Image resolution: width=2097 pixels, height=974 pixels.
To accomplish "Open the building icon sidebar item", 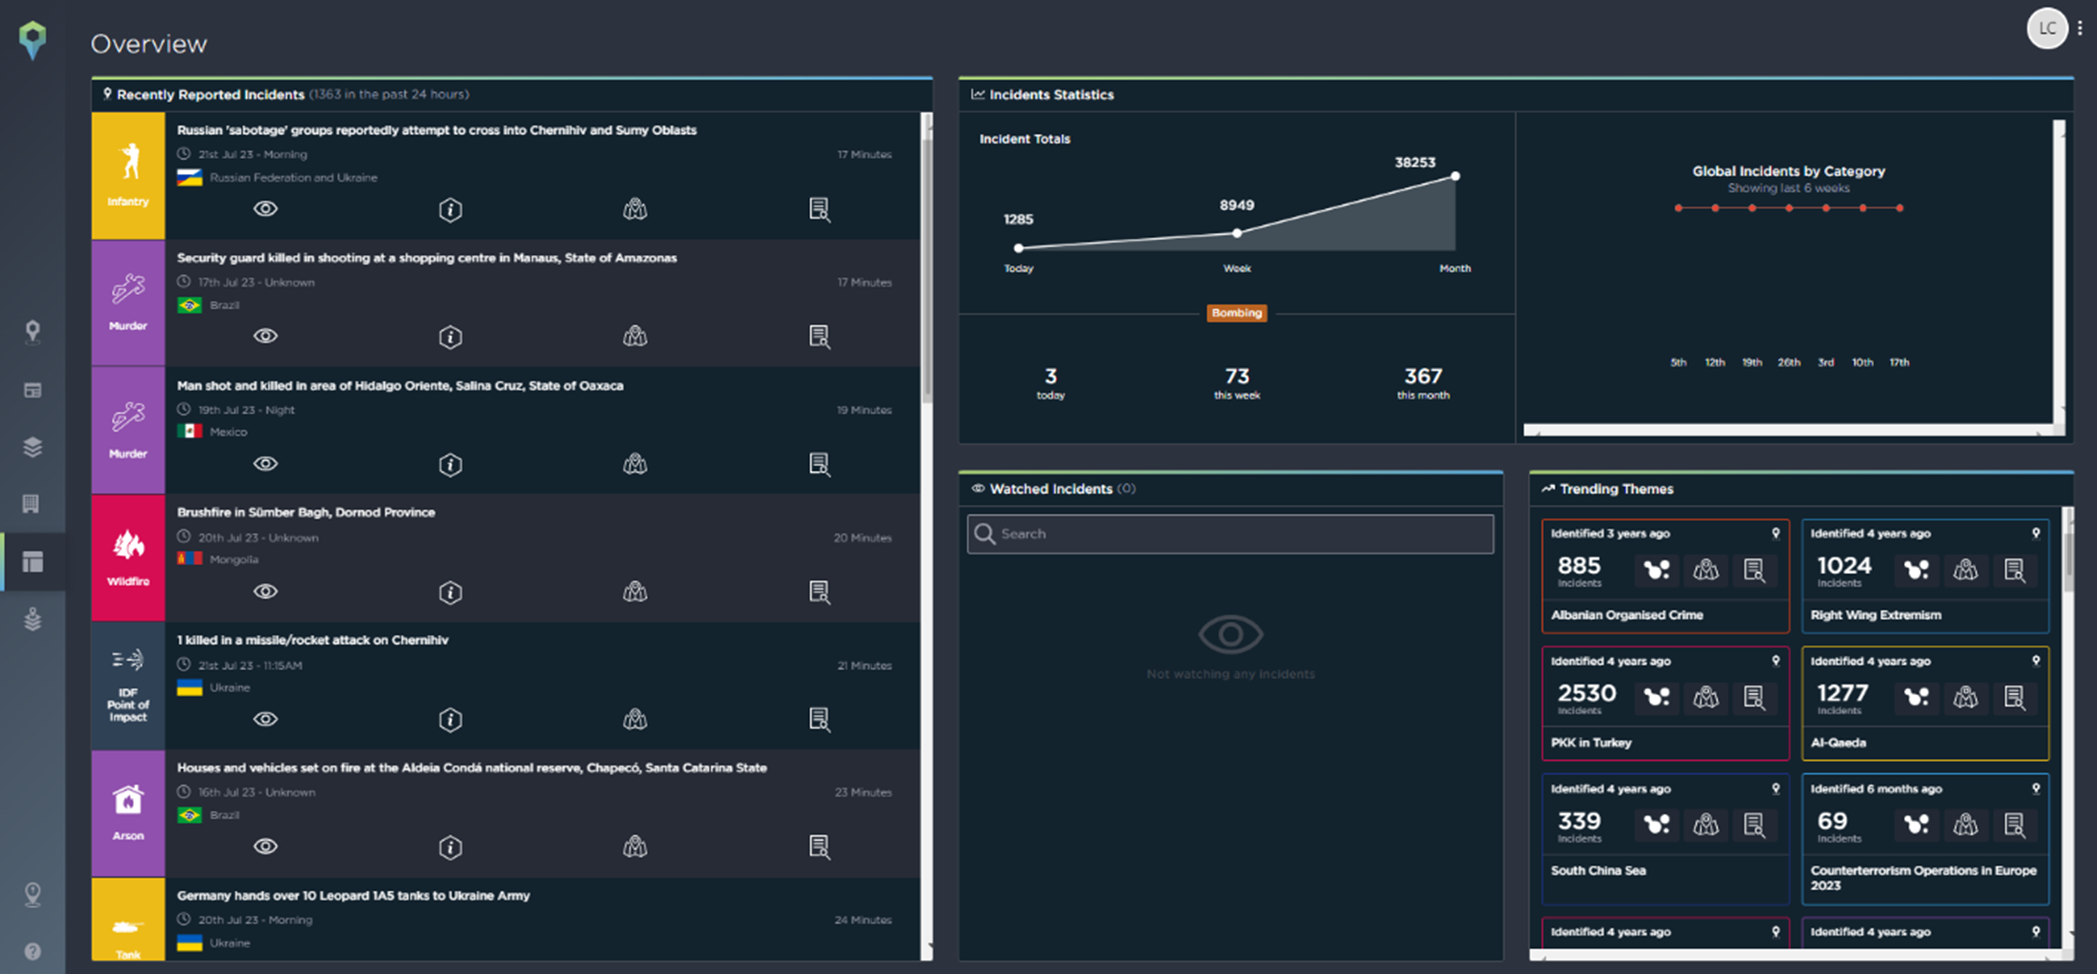I will (31, 504).
